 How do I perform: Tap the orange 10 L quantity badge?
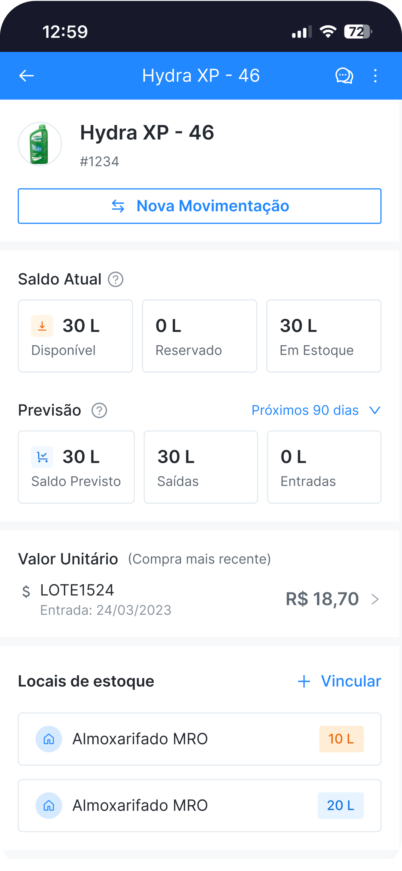pyautogui.click(x=341, y=739)
